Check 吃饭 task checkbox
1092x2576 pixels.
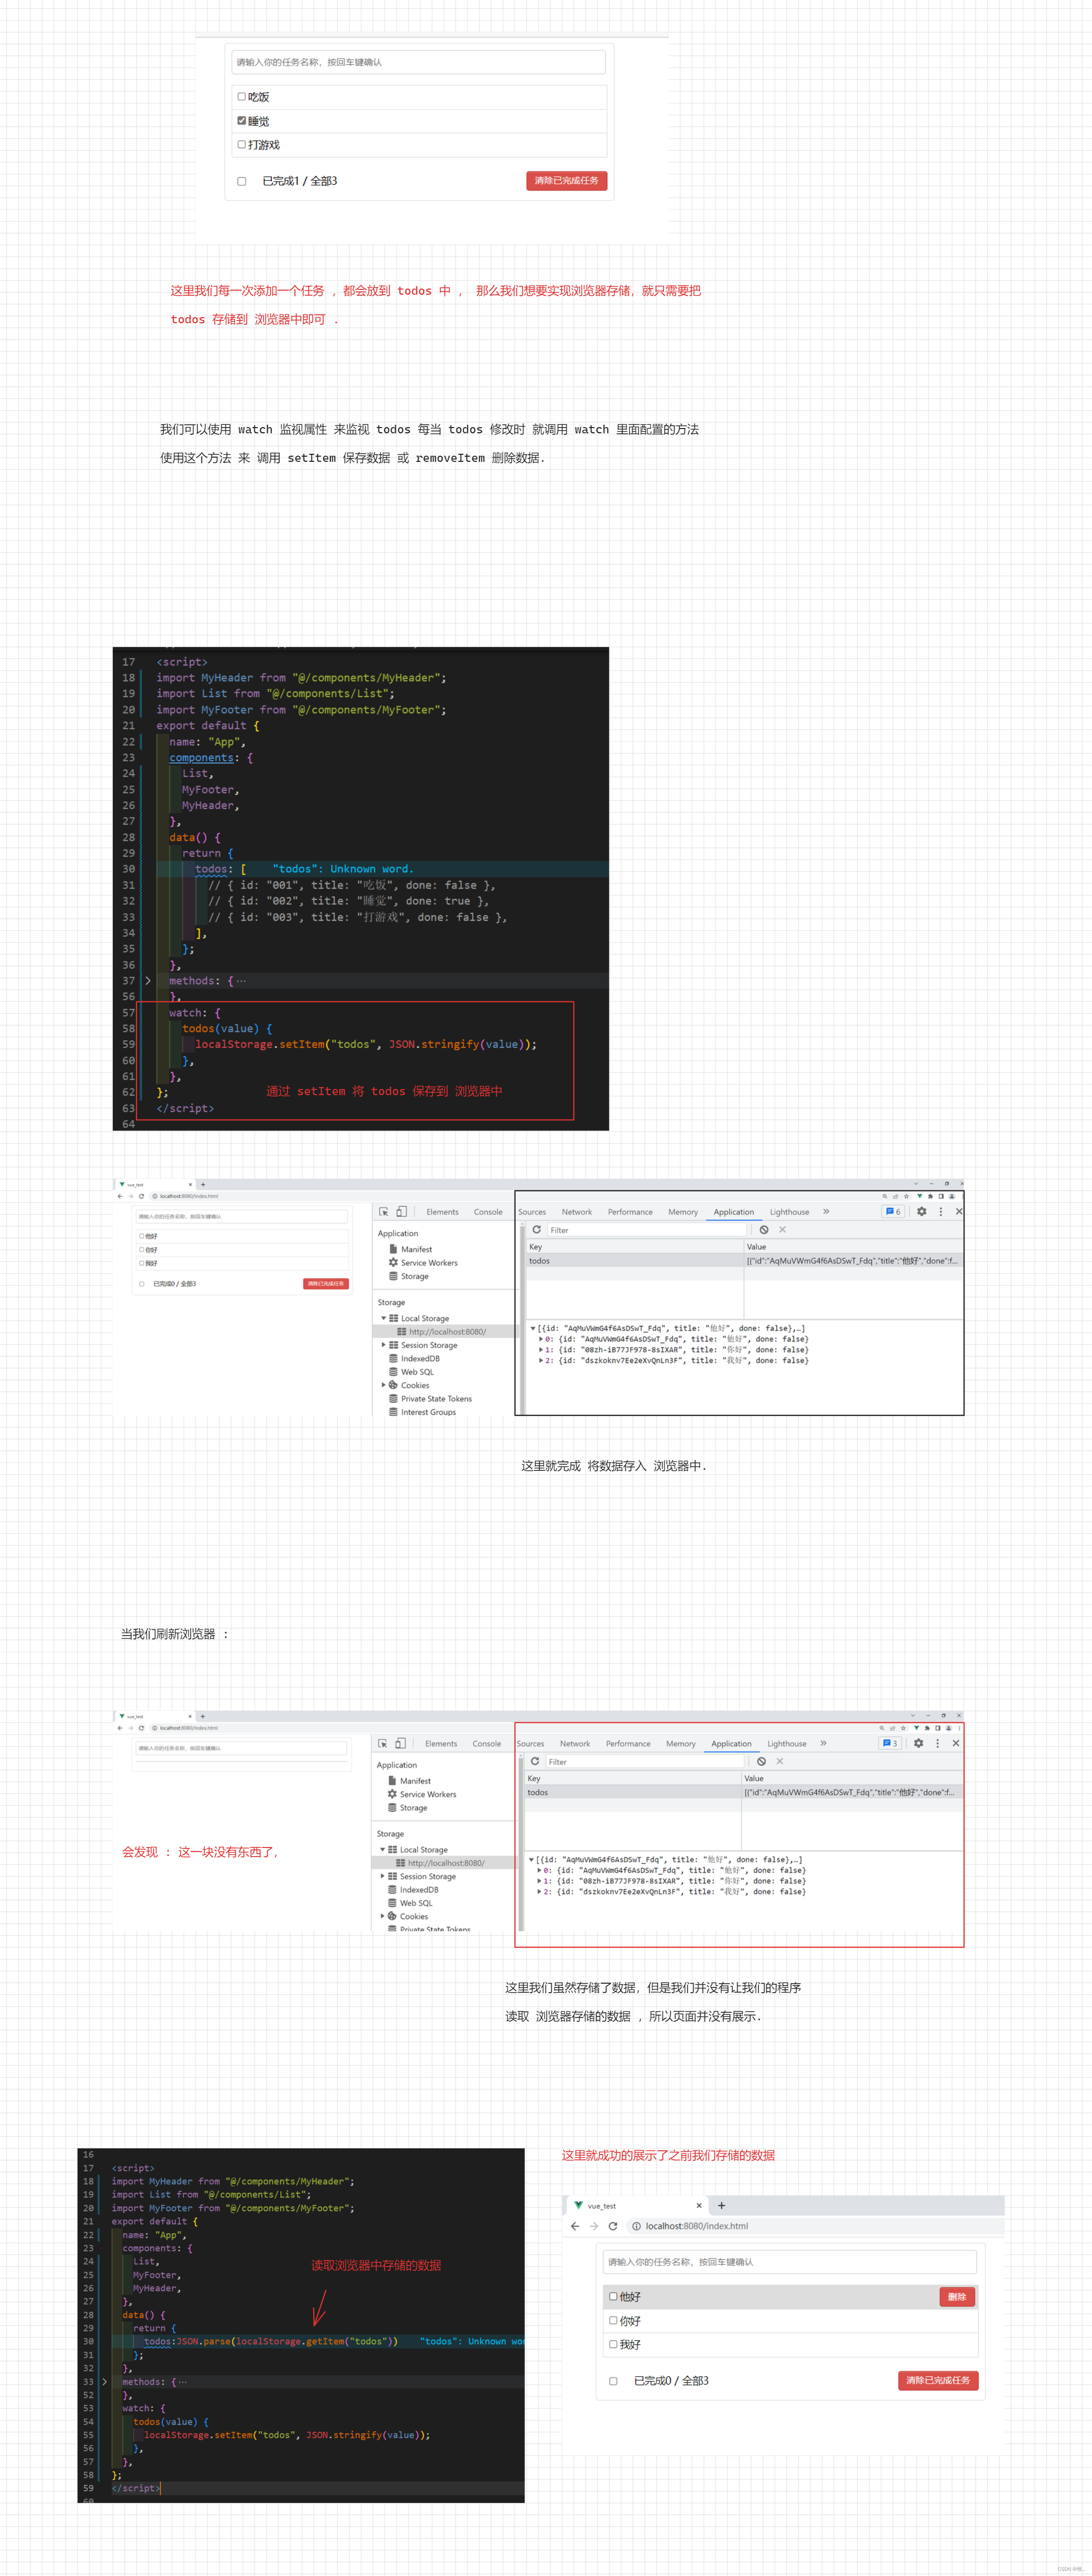[x=241, y=97]
